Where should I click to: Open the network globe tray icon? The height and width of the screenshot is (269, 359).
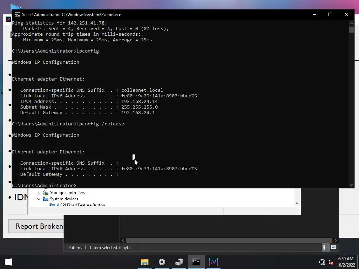[322, 262]
